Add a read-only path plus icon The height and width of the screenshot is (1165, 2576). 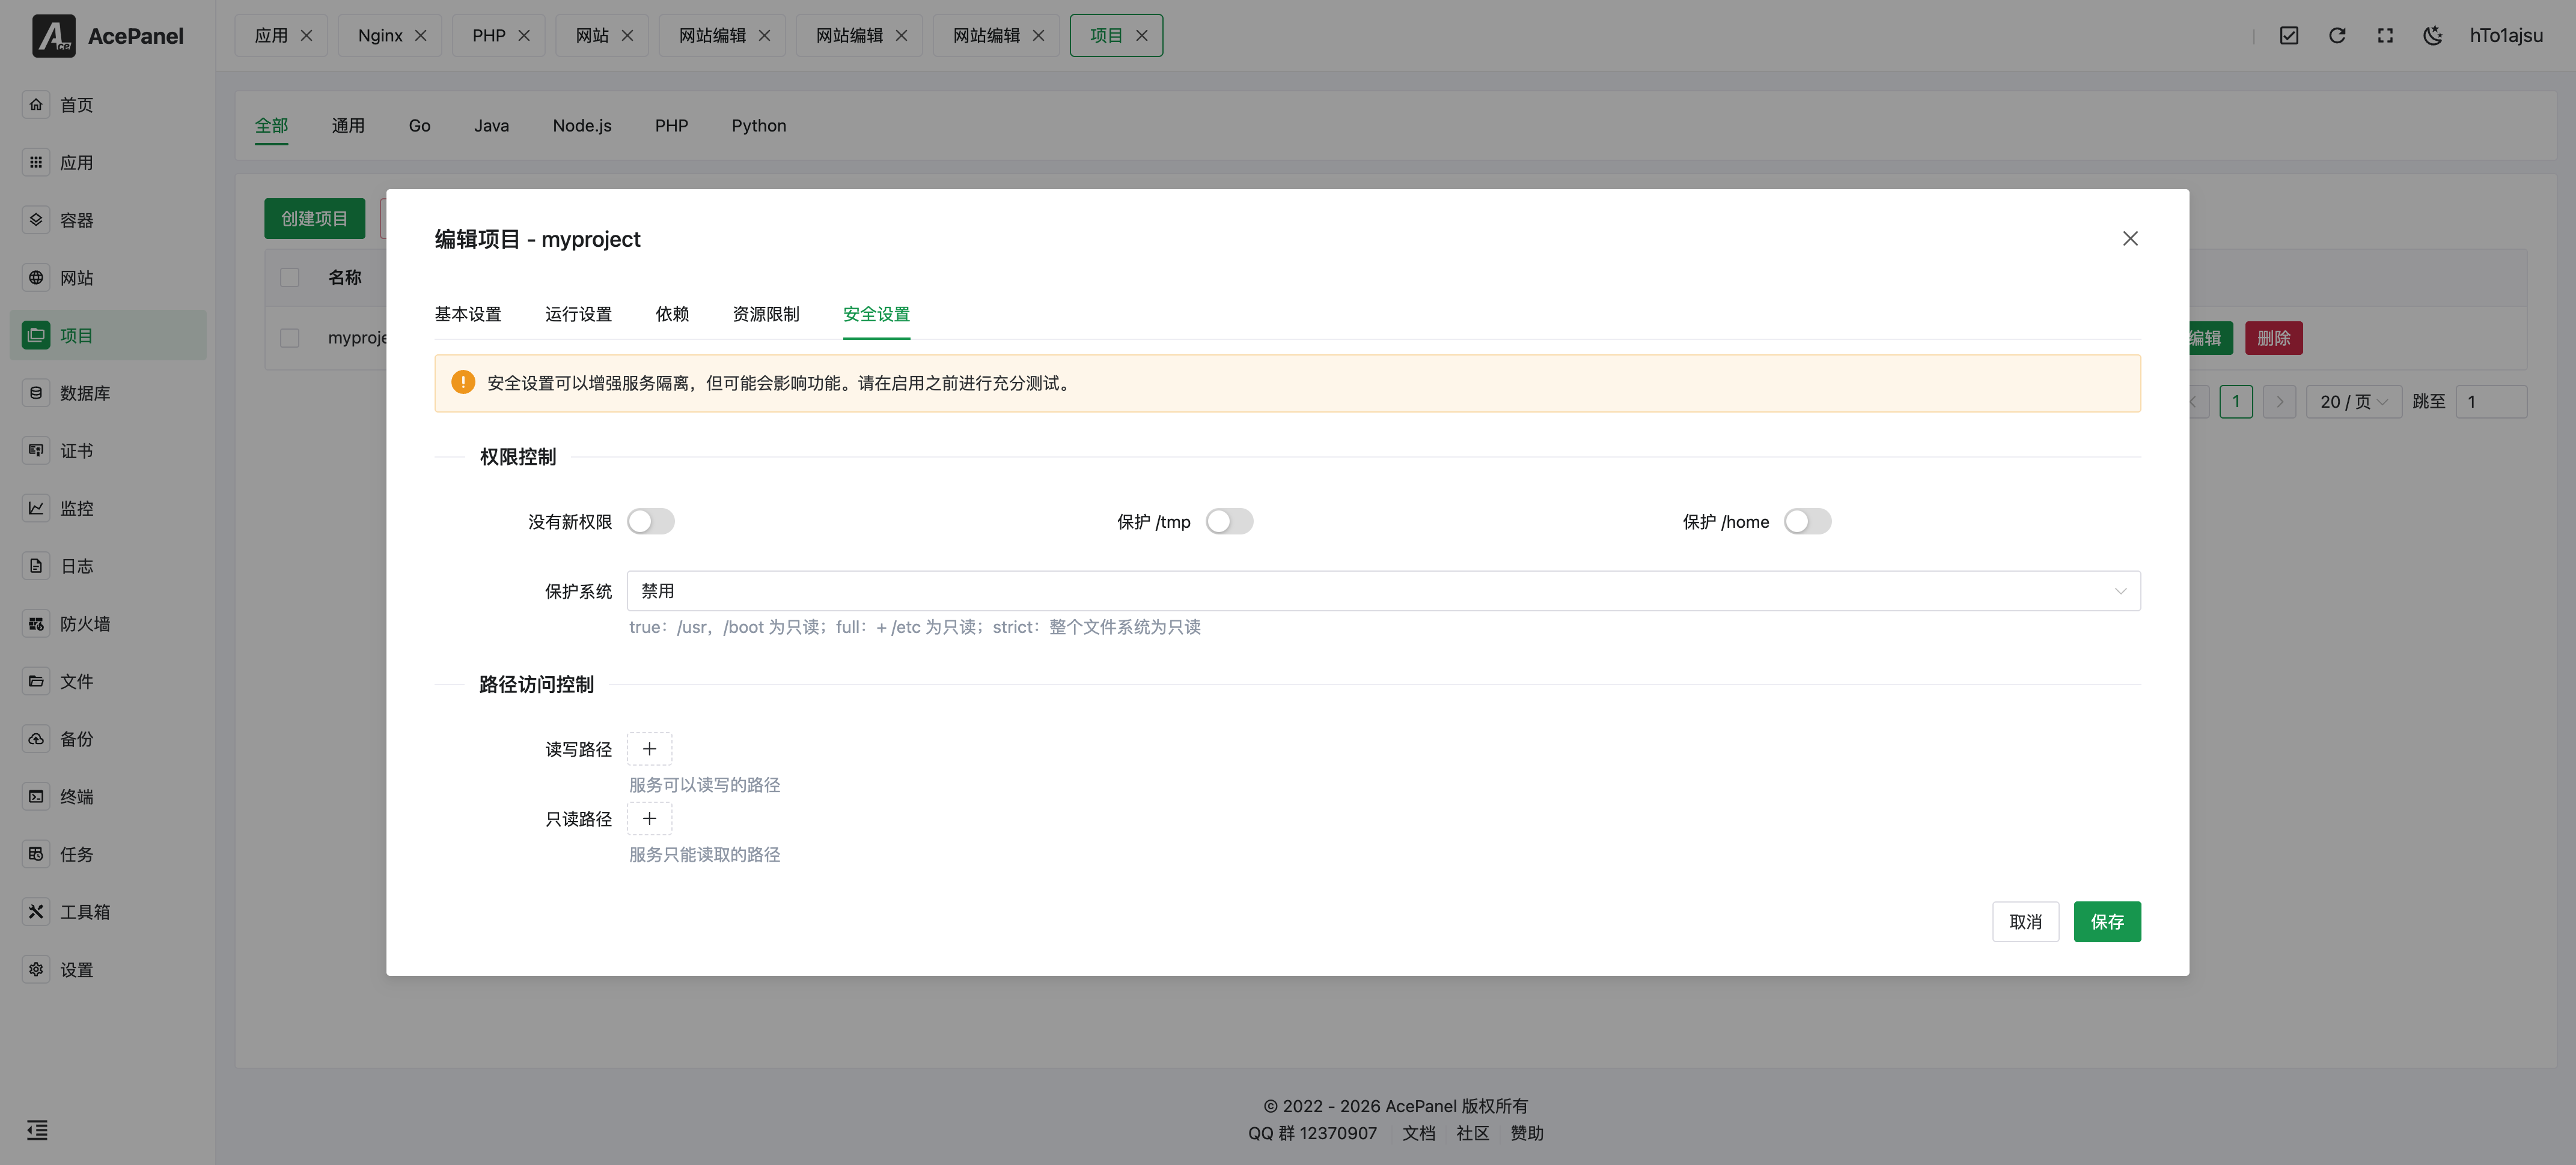point(649,819)
